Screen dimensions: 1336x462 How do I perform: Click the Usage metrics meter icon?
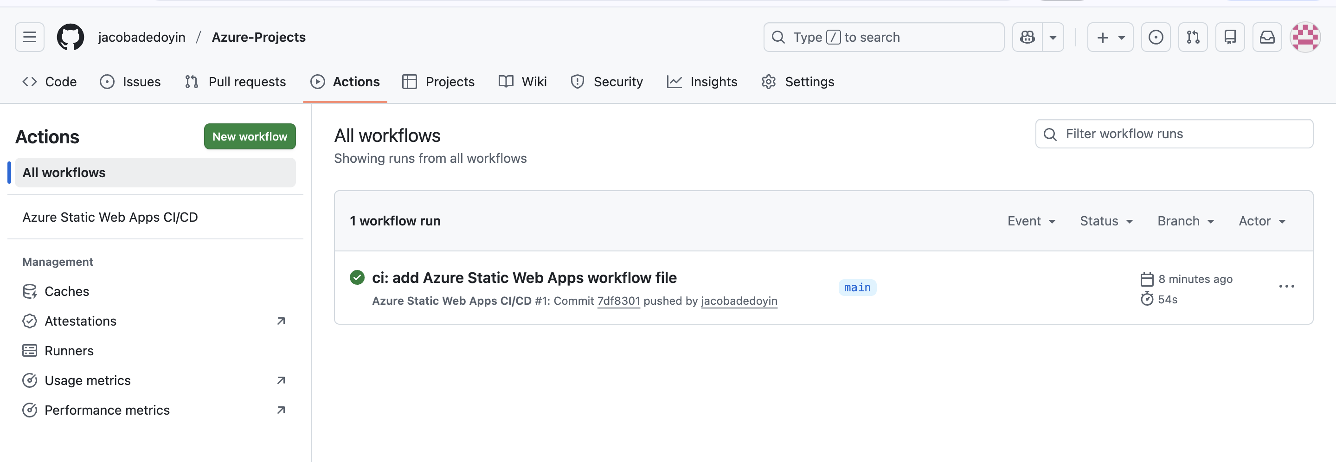tap(30, 380)
